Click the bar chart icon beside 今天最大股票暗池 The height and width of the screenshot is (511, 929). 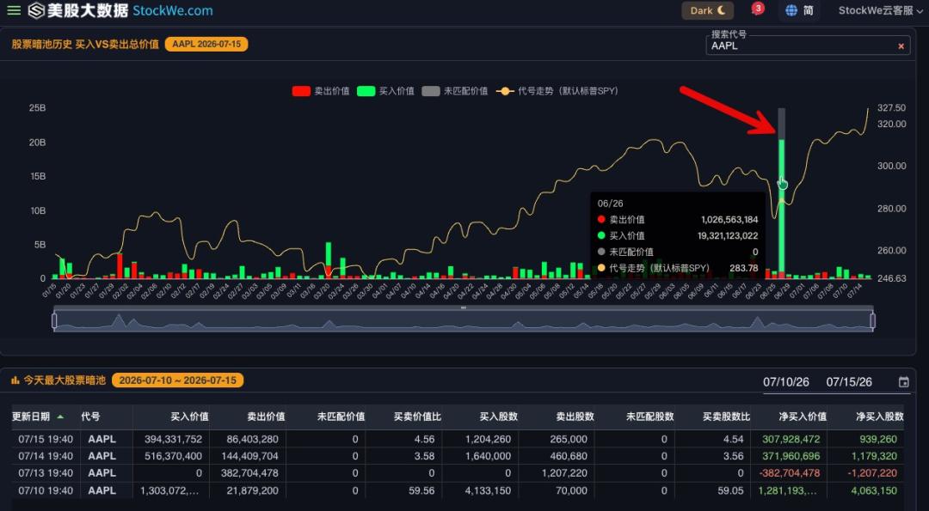(x=15, y=380)
